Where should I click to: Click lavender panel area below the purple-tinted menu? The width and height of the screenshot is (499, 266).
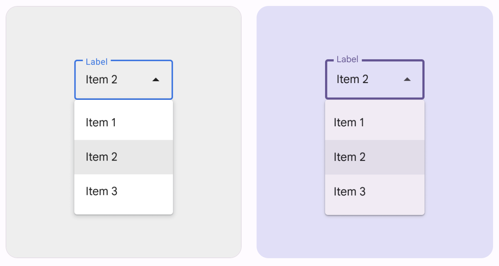375,237
